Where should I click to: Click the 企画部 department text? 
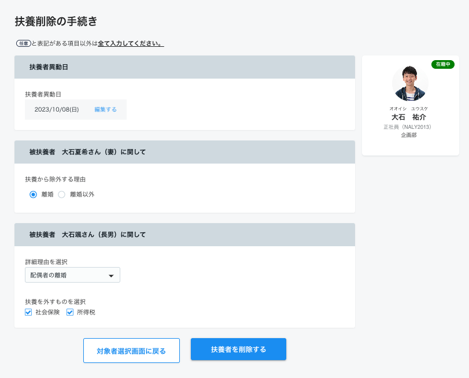[x=409, y=135]
